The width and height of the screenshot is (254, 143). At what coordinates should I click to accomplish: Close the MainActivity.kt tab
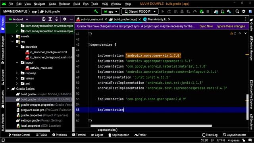point(169,19)
